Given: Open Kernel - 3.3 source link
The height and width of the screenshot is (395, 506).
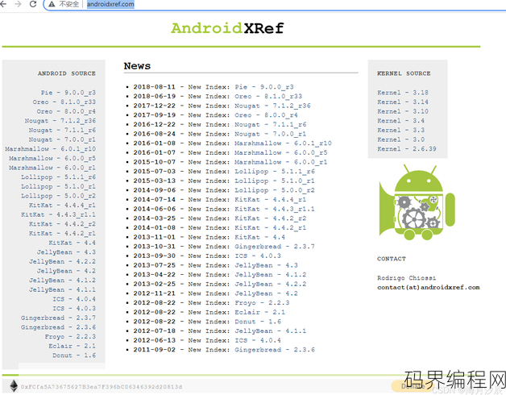Looking at the screenshot, I should point(400,130).
